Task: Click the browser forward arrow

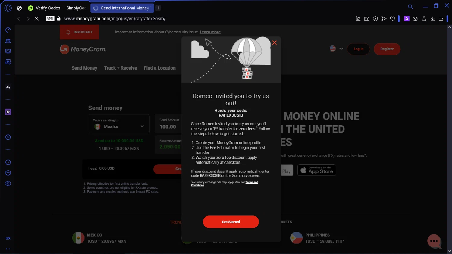Action: coord(28,19)
